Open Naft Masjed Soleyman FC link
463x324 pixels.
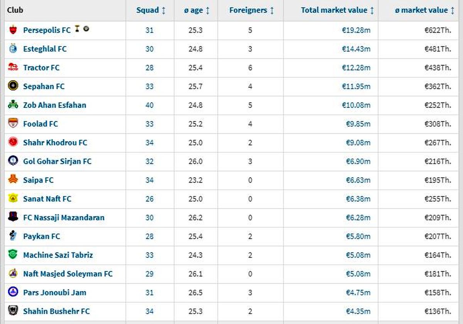tap(68, 274)
